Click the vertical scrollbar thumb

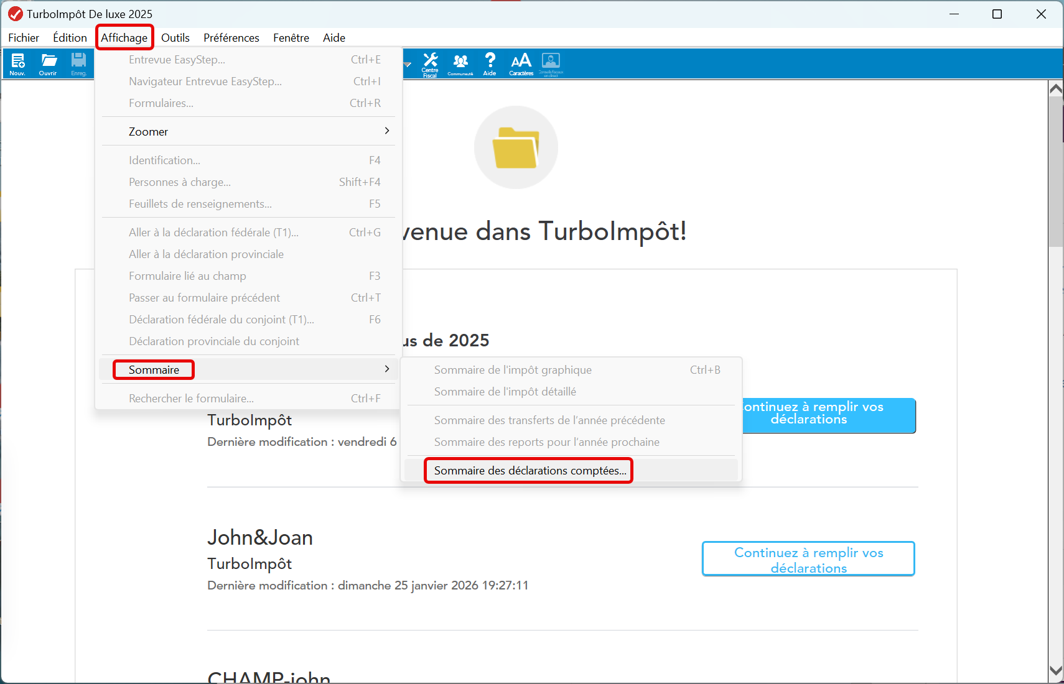(x=1056, y=172)
